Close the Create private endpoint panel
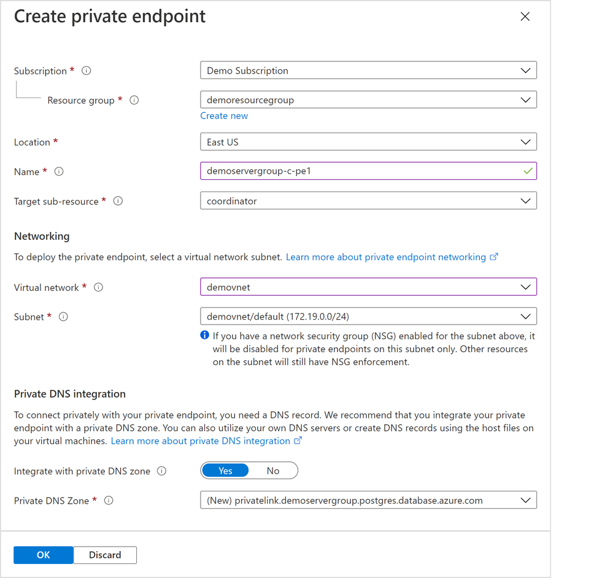Image resolution: width=613 pixels, height=578 pixels. (525, 17)
